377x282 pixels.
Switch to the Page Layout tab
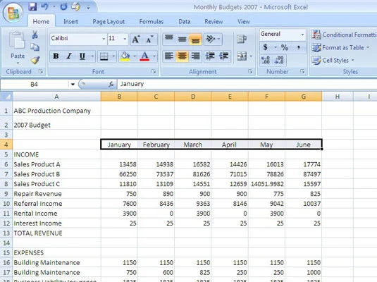pyautogui.click(x=109, y=22)
